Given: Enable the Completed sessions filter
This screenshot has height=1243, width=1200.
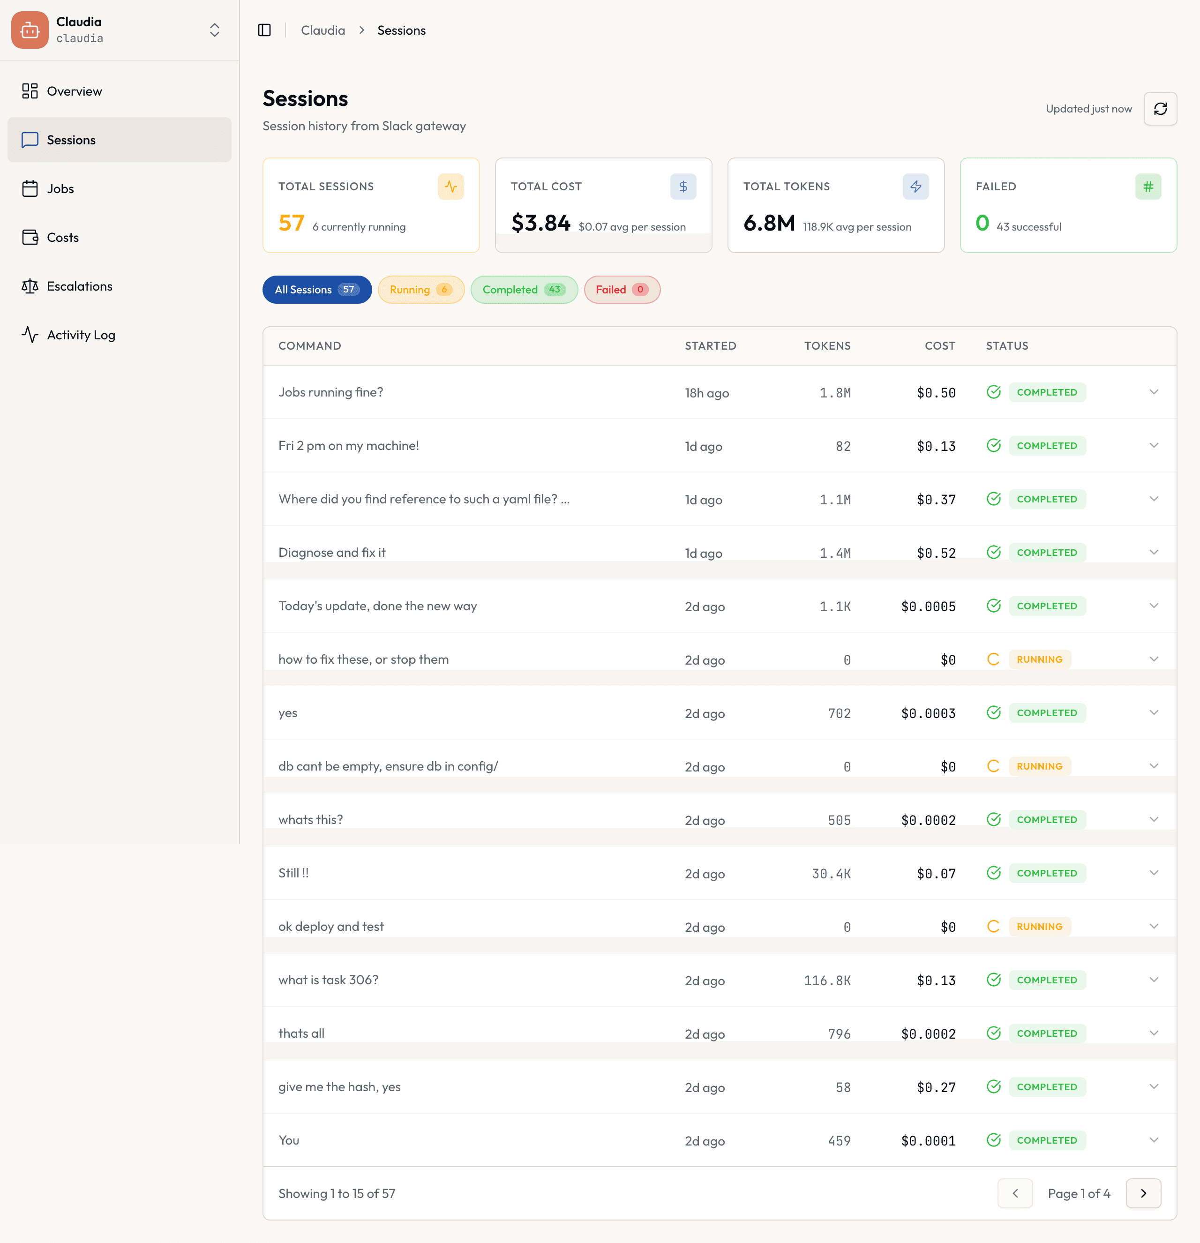Looking at the screenshot, I should point(524,290).
